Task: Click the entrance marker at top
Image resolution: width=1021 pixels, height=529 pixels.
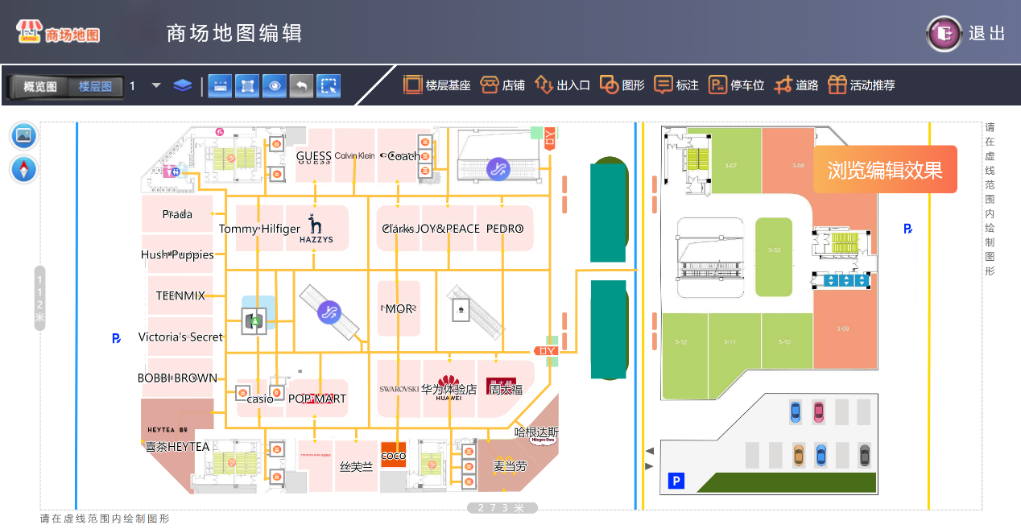Action: click(550, 138)
